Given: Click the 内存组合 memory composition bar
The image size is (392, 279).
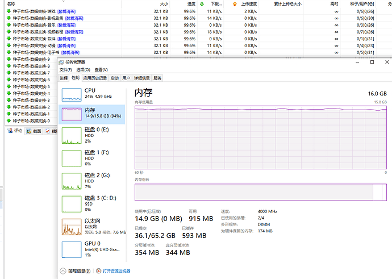Looking at the screenshot, I should tap(261, 192).
